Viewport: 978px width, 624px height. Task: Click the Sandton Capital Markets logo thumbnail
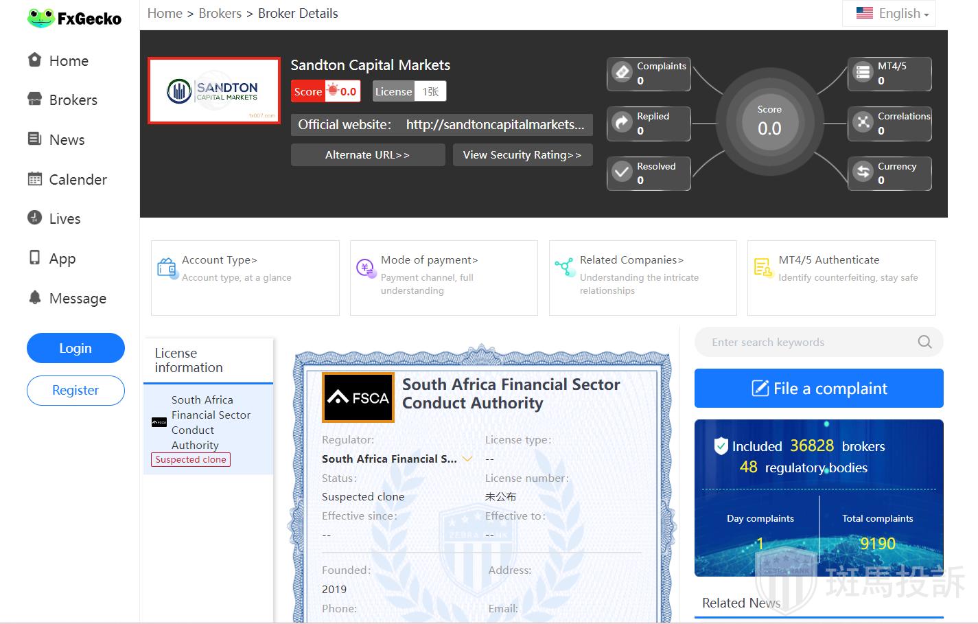coord(214,91)
